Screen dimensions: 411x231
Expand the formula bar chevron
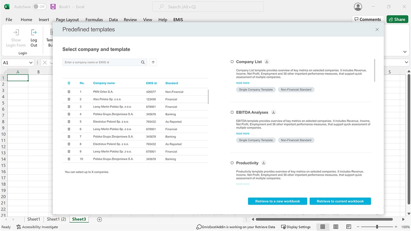406,62
